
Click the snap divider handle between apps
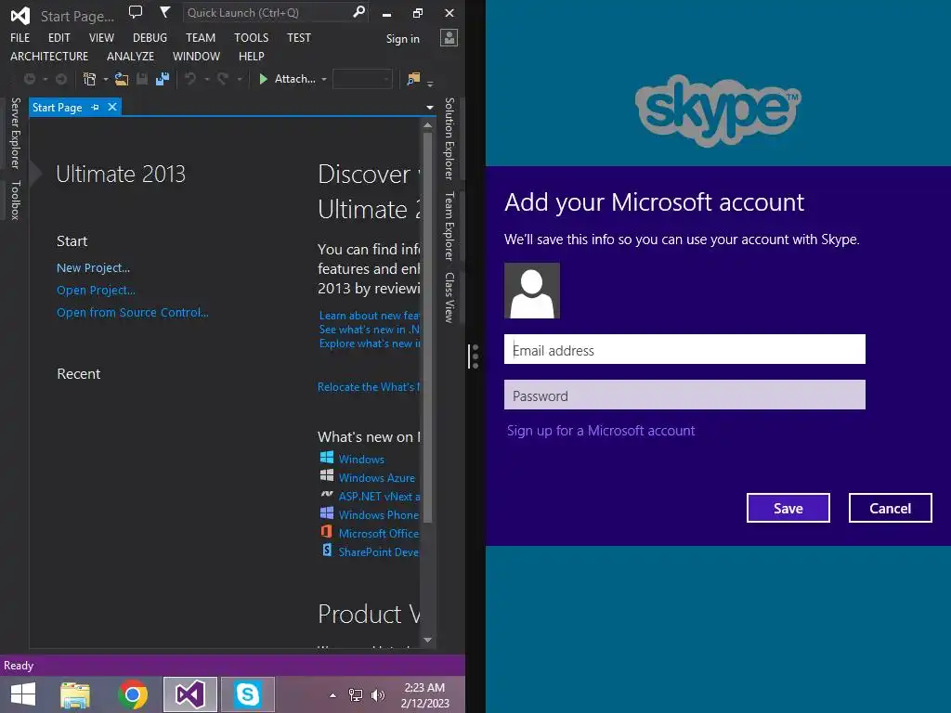(x=475, y=356)
